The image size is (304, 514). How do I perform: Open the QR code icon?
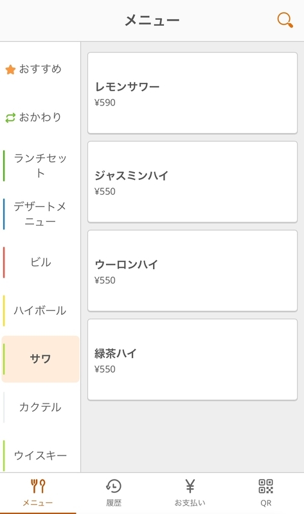click(265, 486)
